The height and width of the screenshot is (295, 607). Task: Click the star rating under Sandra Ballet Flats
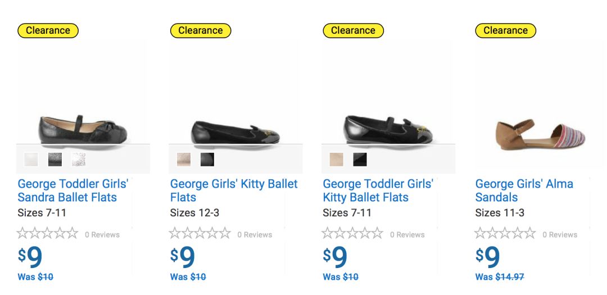48,233
